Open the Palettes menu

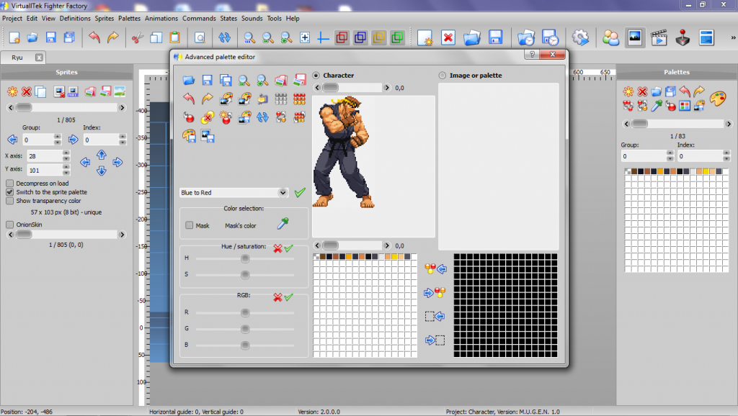pos(130,18)
